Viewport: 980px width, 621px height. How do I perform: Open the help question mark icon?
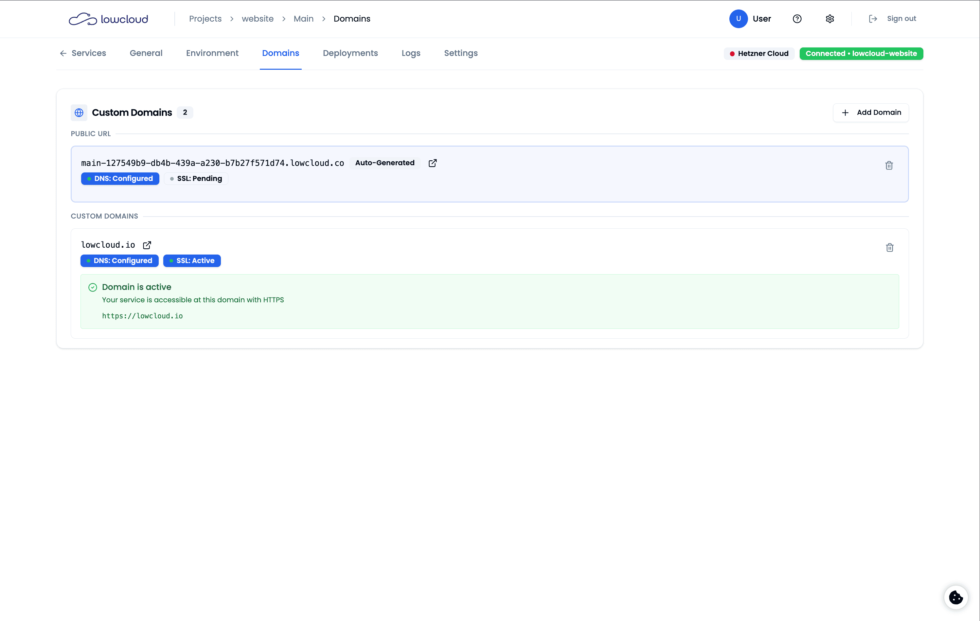point(797,19)
